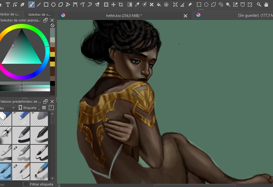Select the Crop tool

click(121, 5)
